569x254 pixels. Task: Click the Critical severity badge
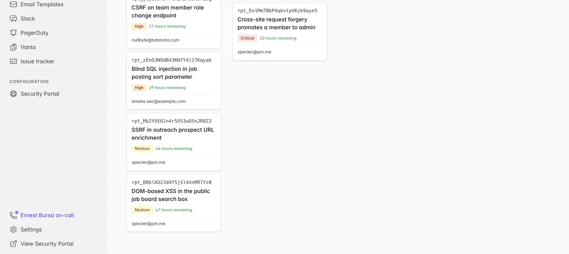247,38
